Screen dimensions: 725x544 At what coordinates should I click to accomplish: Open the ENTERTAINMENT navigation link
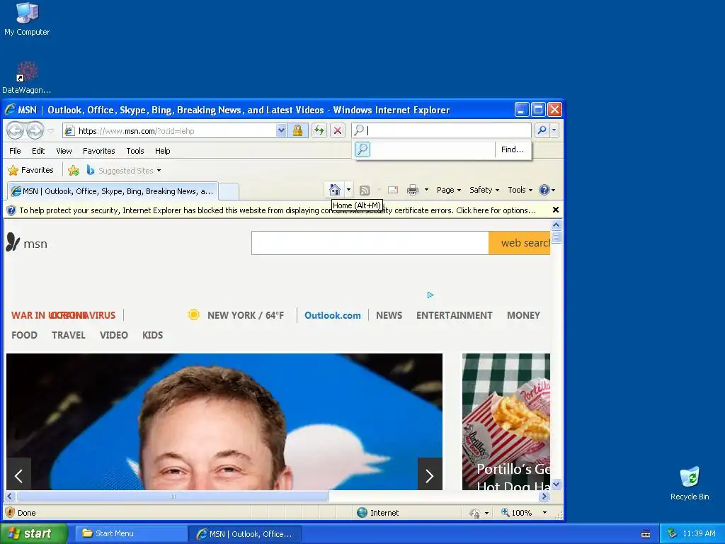(x=454, y=315)
